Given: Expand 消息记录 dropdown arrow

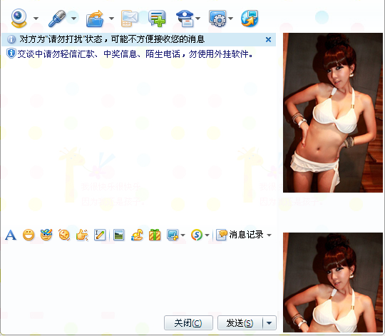Looking at the screenshot, I should (x=269, y=235).
